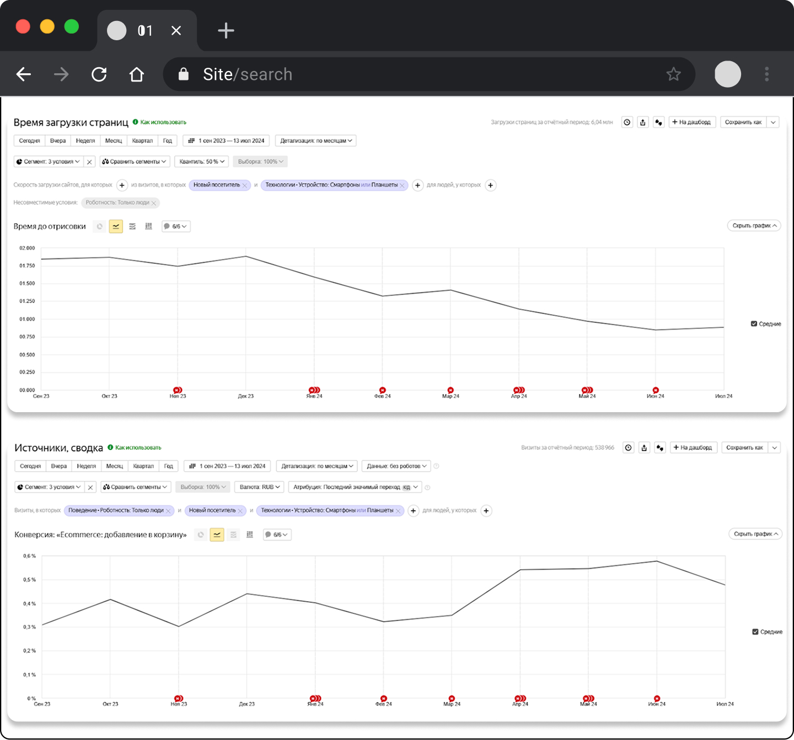Select the 'Квартал' period tab in the top report

(x=142, y=141)
